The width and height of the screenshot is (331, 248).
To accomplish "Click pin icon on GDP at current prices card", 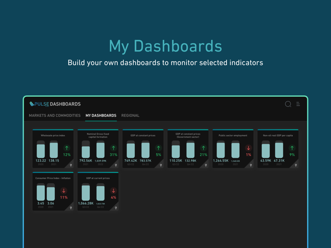I will tap(116, 208).
